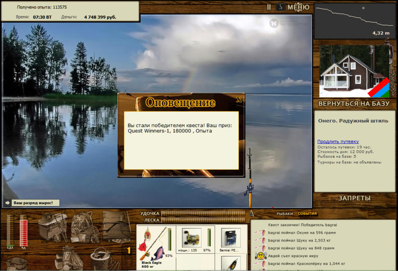Click the hook icon next to МЕНЮ
398x271 pixels.
click(x=280, y=7)
